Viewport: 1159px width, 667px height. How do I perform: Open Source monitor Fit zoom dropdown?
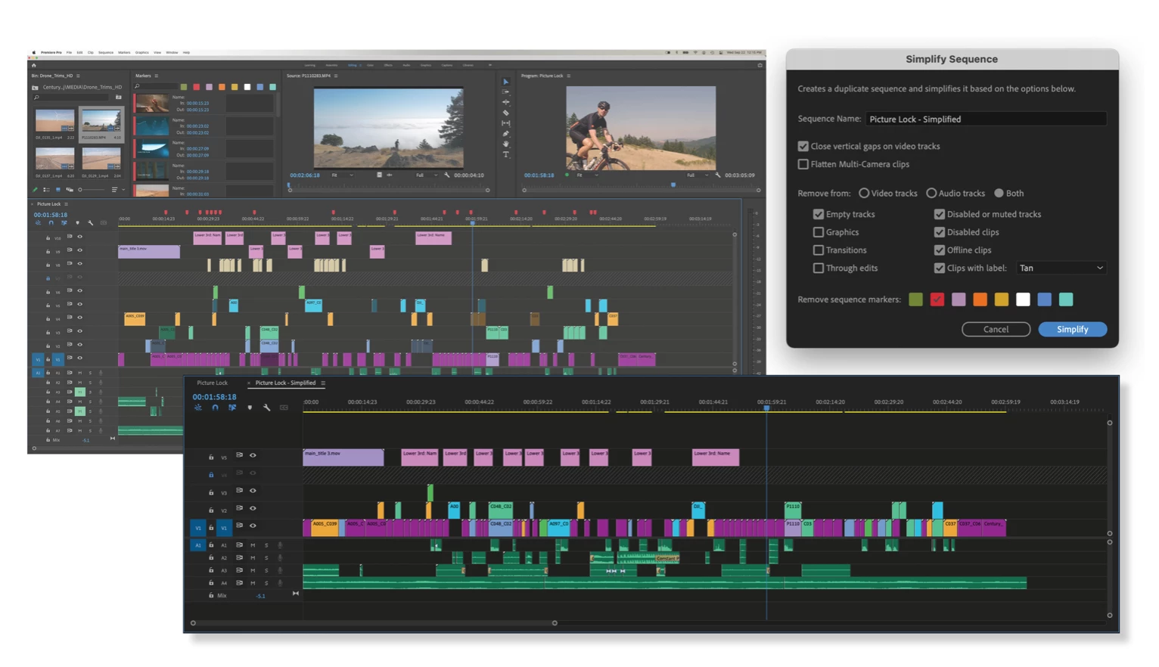(x=342, y=175)
